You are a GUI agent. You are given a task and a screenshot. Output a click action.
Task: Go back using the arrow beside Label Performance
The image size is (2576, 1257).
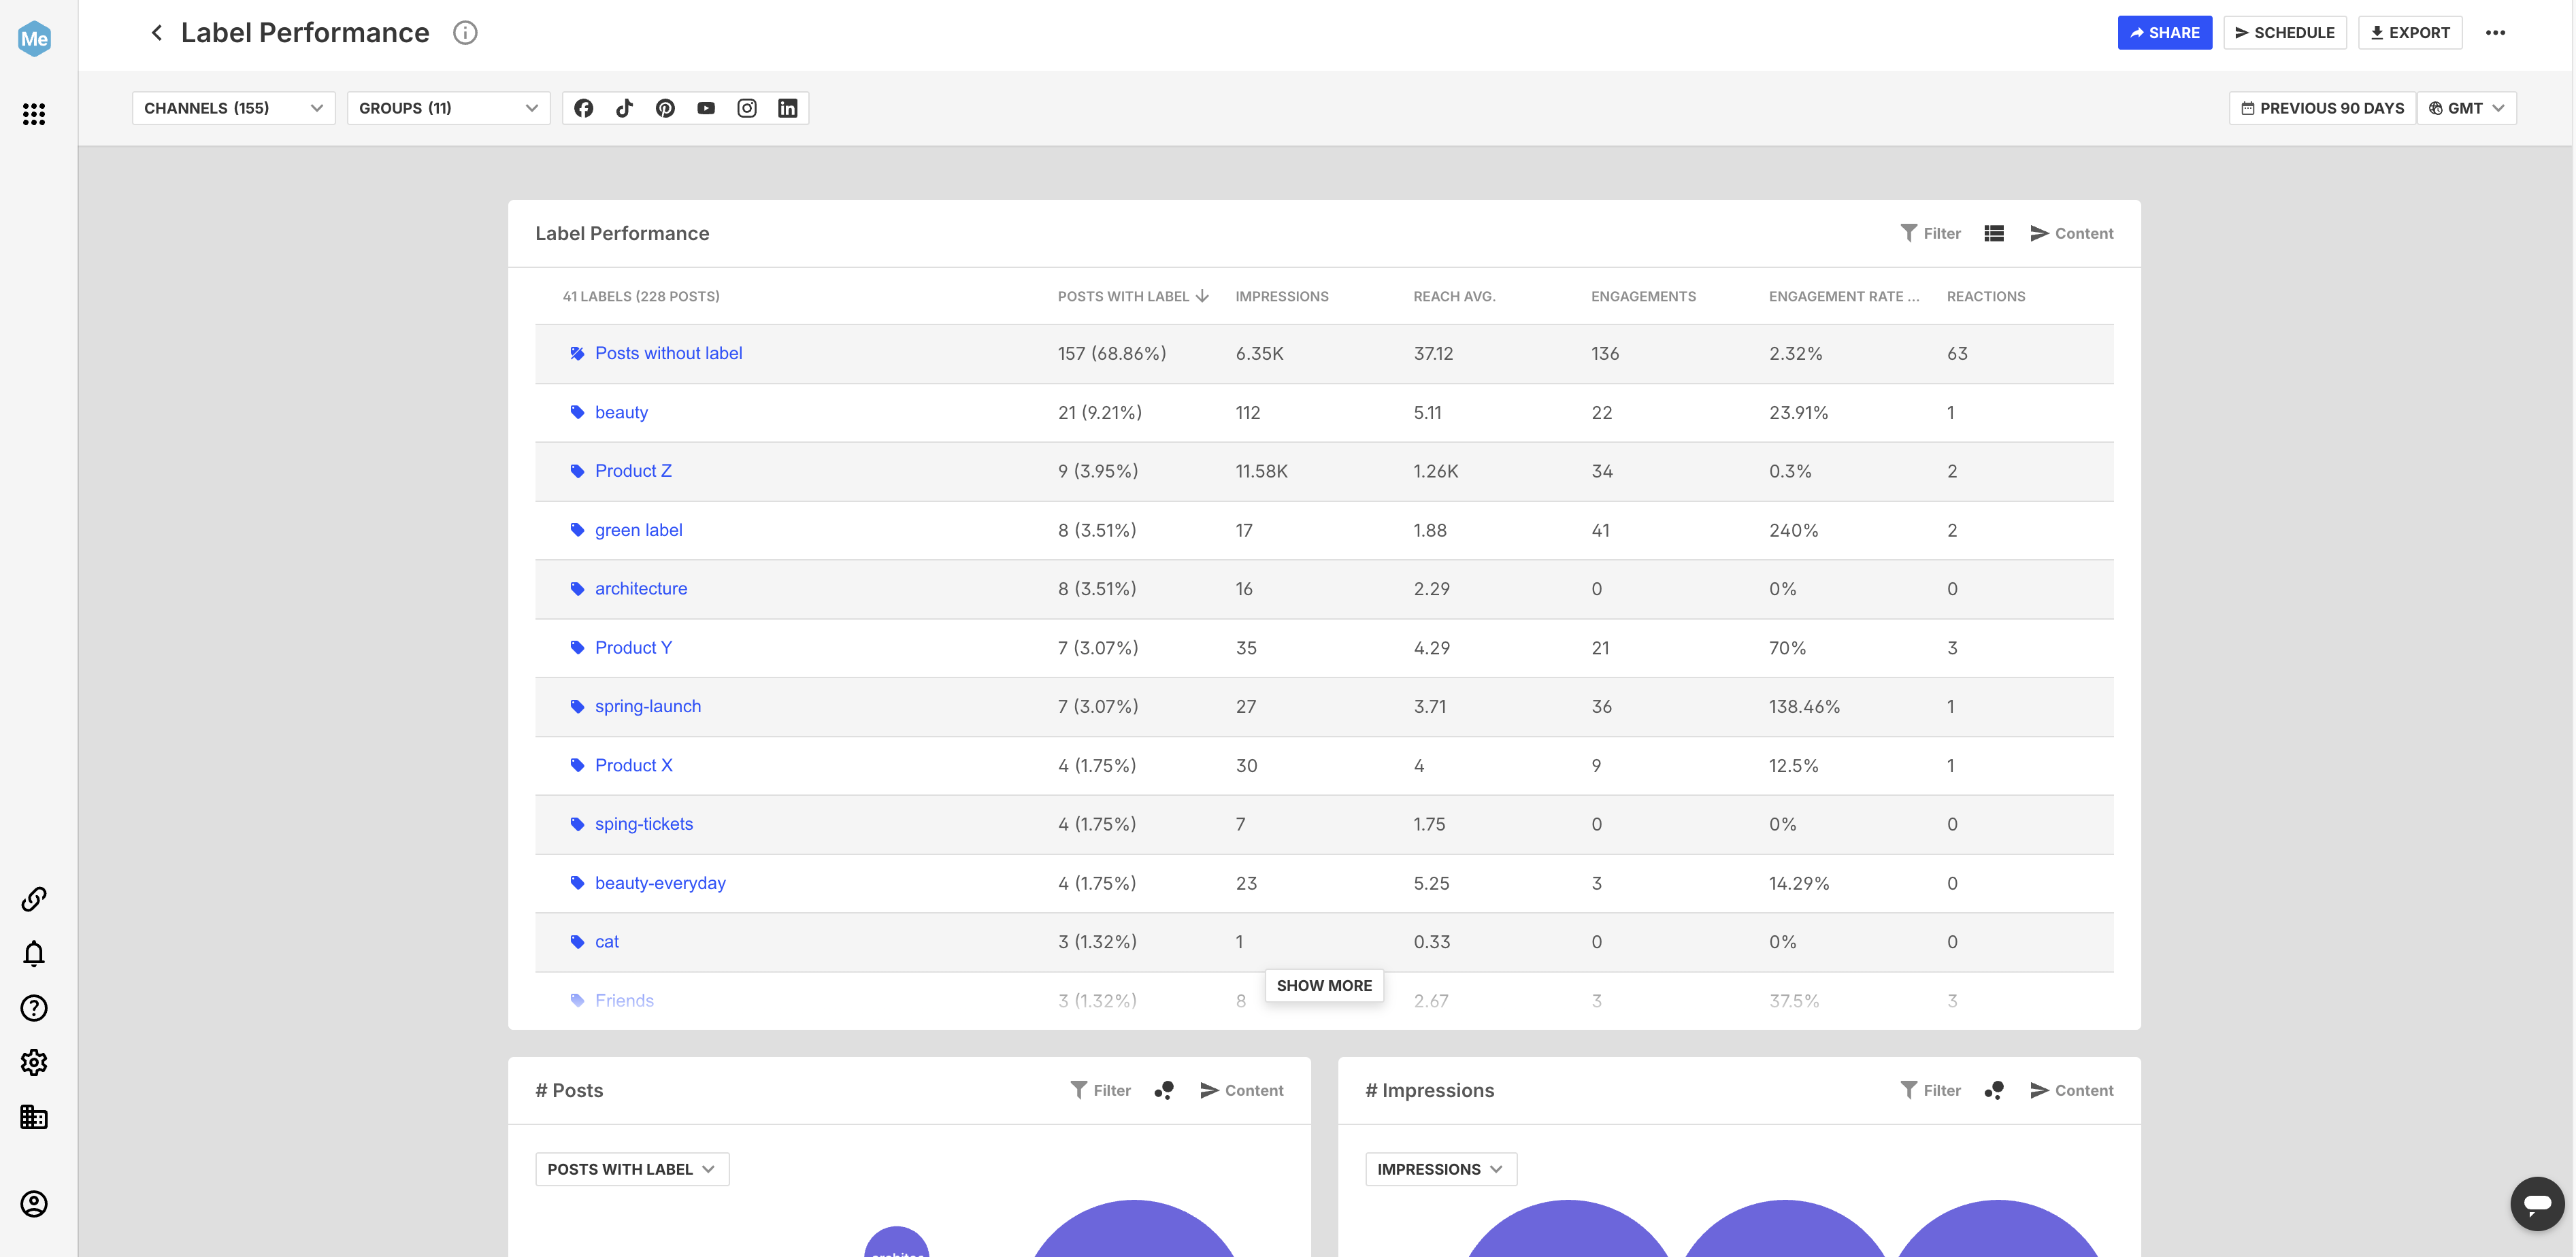coord(157,33)
